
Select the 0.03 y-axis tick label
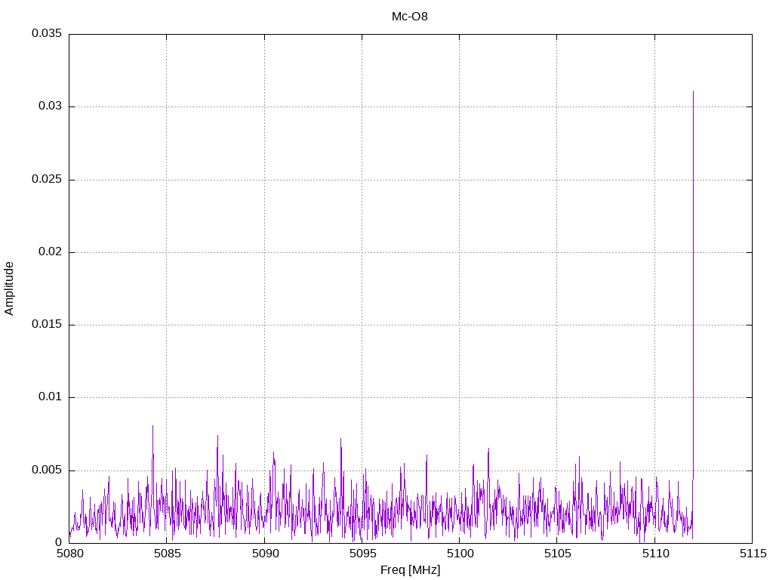click(49, 106)
